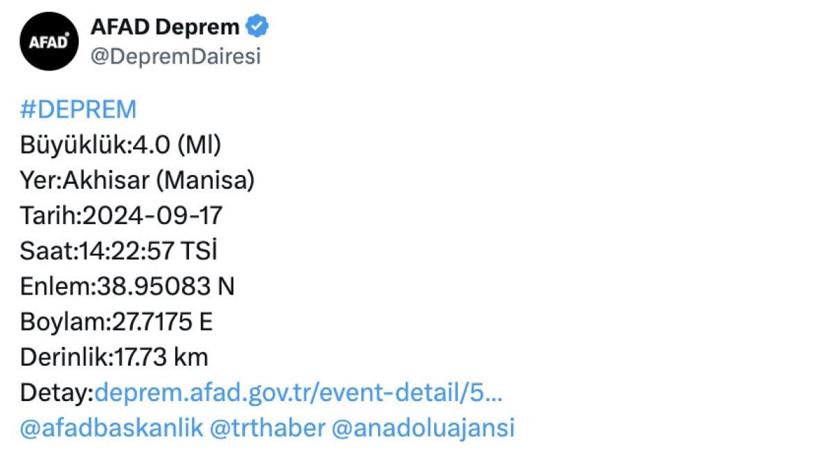Screen dimensions: 831x464
Task: Open the AFAD profile avatar
Action: pos(48,41)
